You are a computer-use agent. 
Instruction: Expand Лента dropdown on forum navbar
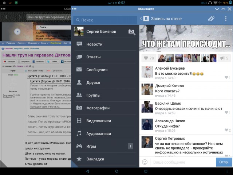(21, 43)
